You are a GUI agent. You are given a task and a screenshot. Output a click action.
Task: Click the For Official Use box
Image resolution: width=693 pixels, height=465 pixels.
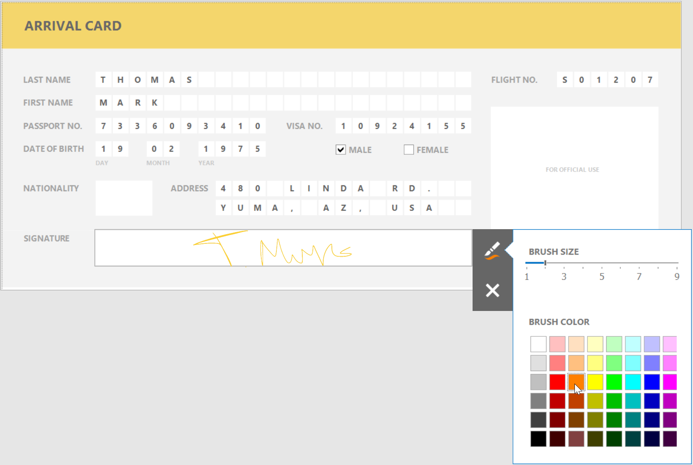tap(574, 168)
